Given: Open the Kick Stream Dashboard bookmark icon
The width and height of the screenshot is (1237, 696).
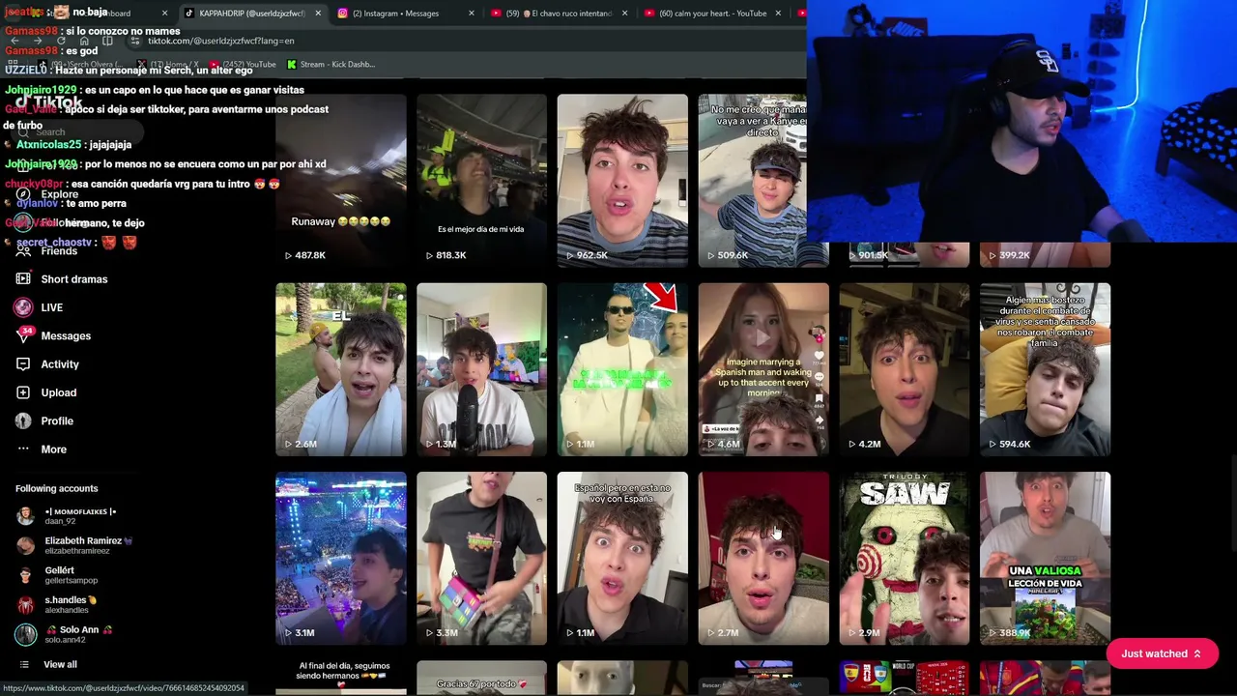Looking at the screenshot, I should [x=292, y=65].
